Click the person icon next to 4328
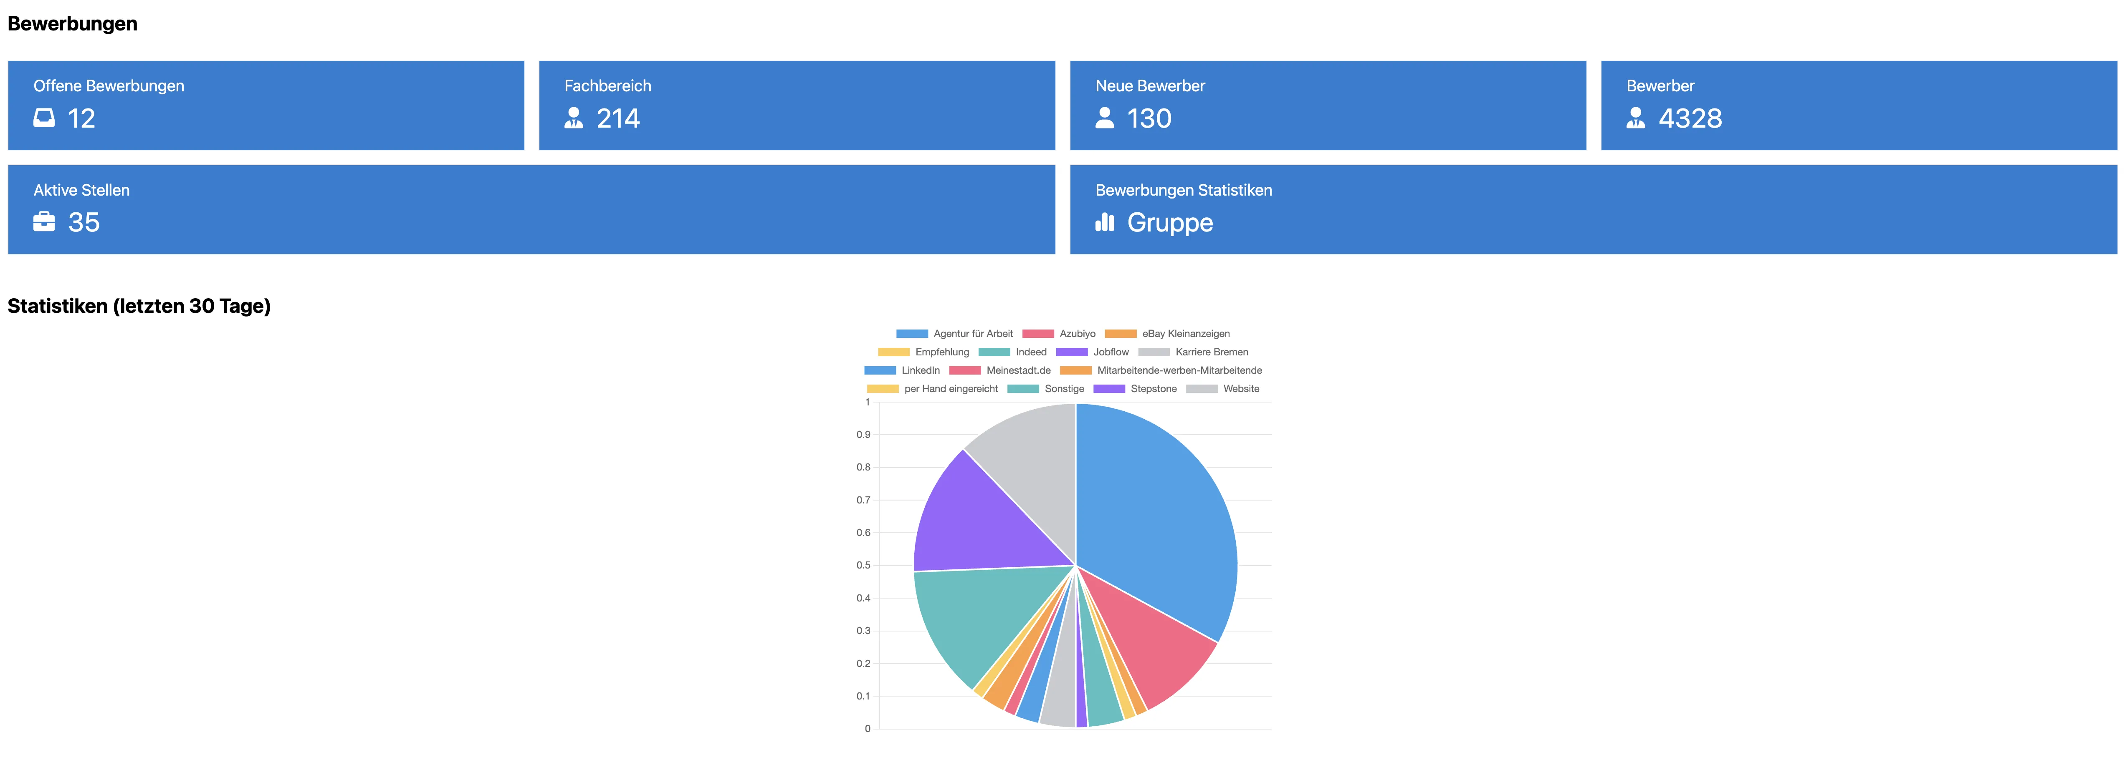This screenshot has height=780, width=2125. (1635, 119)
